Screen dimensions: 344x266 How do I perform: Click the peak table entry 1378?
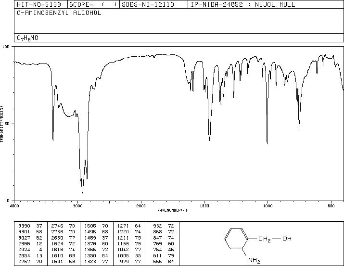click(x=90, y=243)
